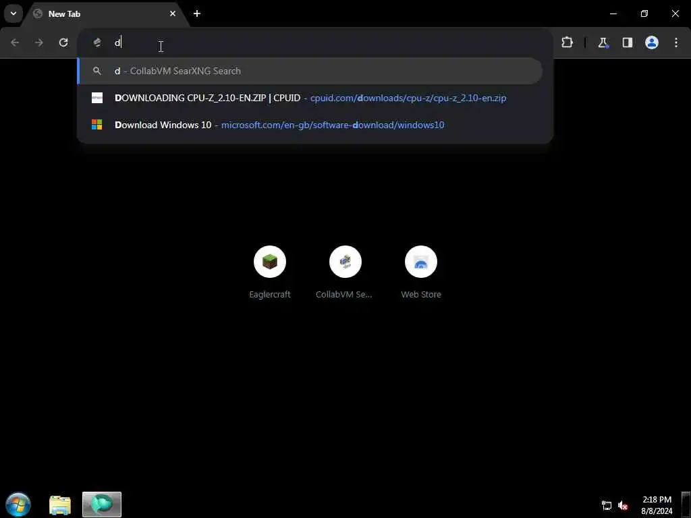This screenshot has width=691, height=518.
Task: Click the muted volume tray icon
Action: click(x=623, y=505)
